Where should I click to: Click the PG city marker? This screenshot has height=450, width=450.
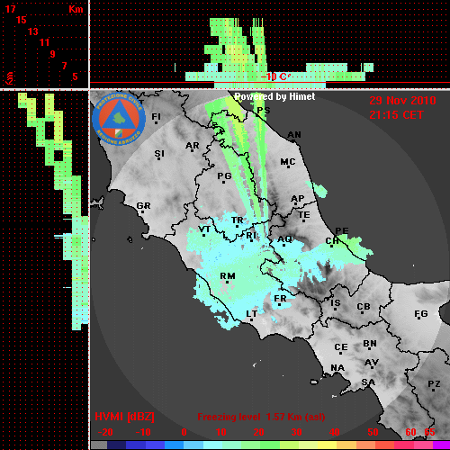pyautogui.click(x=223, y=182)
